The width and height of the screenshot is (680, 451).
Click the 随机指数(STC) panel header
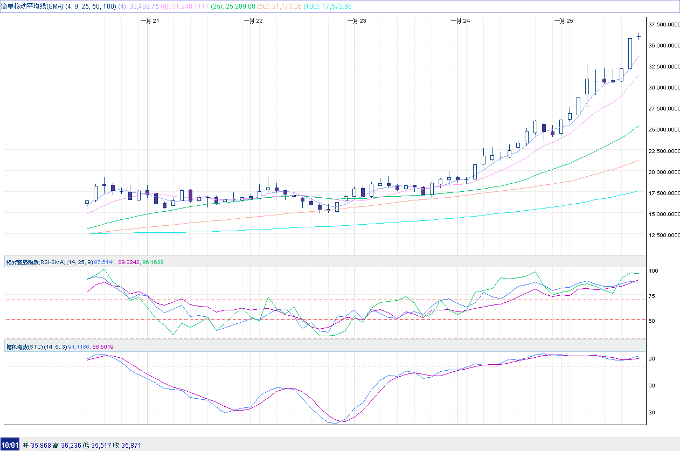[x=27, y=346]
